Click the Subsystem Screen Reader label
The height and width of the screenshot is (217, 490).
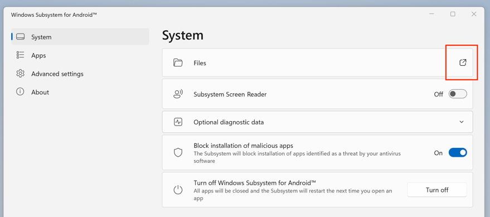point(230,94)
